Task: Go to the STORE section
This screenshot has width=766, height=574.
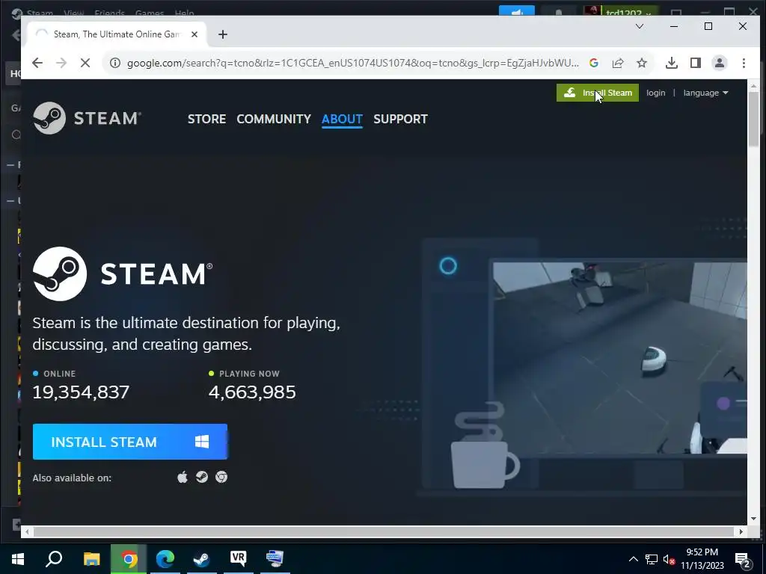Action: (206, 119)
